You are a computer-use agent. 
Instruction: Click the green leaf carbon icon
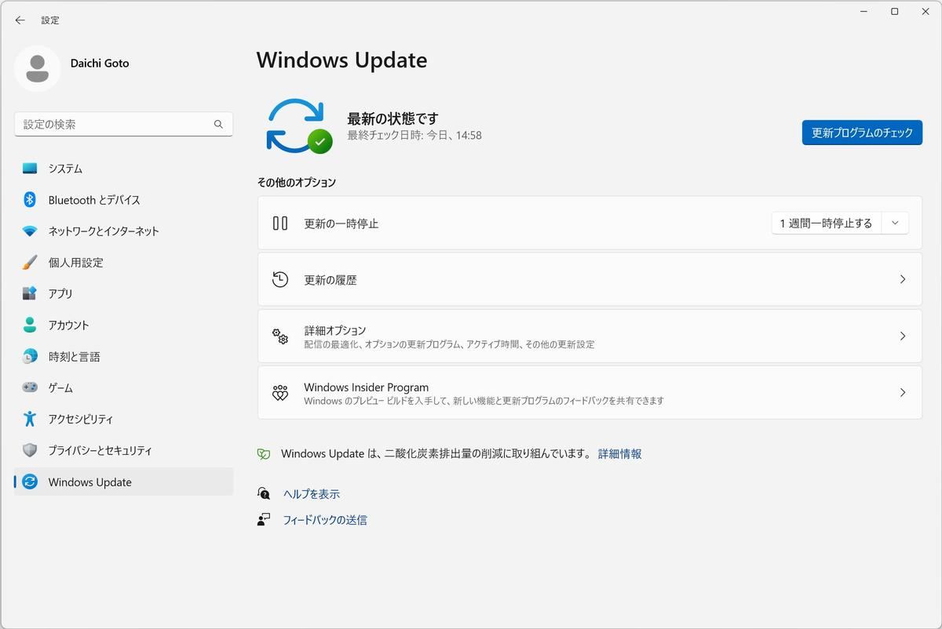coord(264,454)
